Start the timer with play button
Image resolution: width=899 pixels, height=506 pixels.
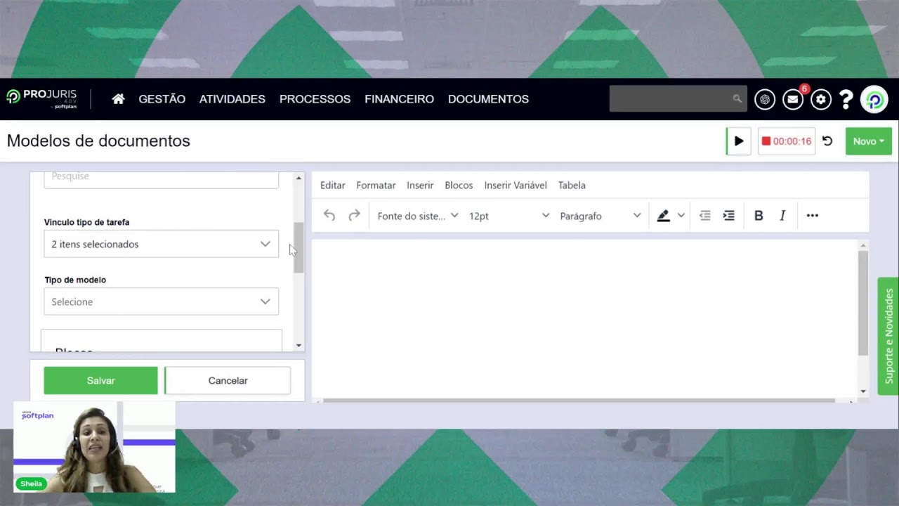(738, 141)
